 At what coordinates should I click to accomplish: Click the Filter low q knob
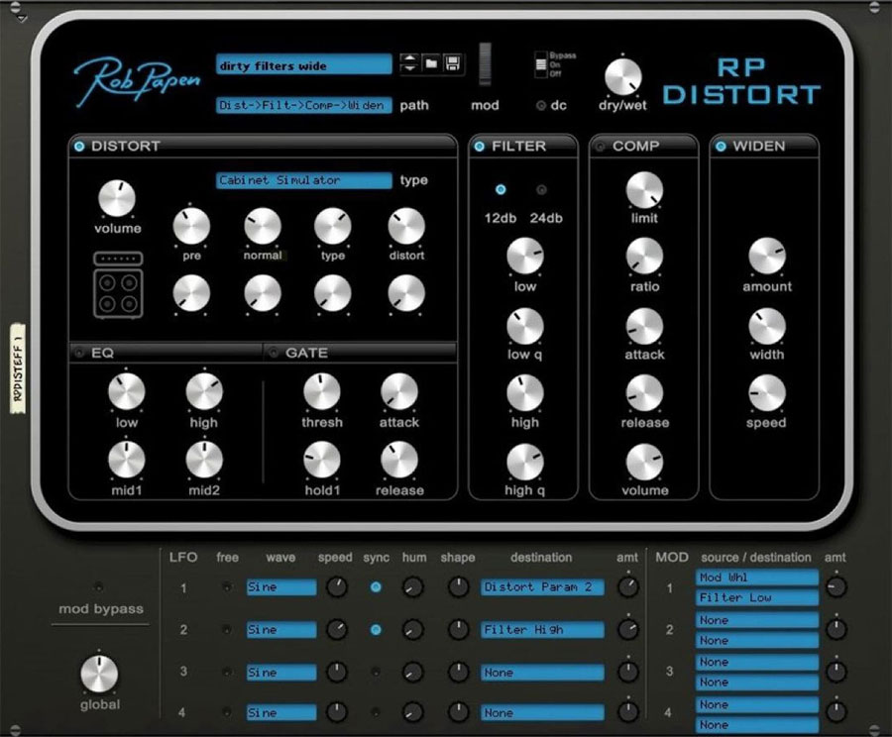pos(524,327)
